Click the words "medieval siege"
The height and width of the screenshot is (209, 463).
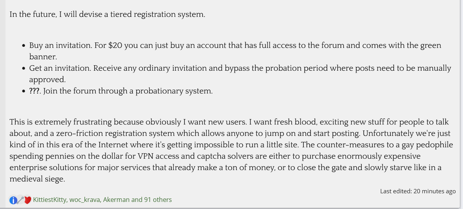point(37,179)
